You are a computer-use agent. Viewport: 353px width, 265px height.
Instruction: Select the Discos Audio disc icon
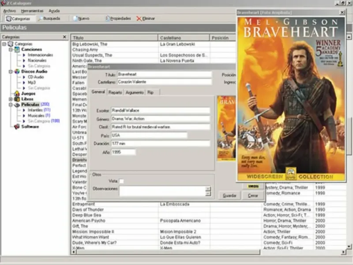click(x=17, y=71)
